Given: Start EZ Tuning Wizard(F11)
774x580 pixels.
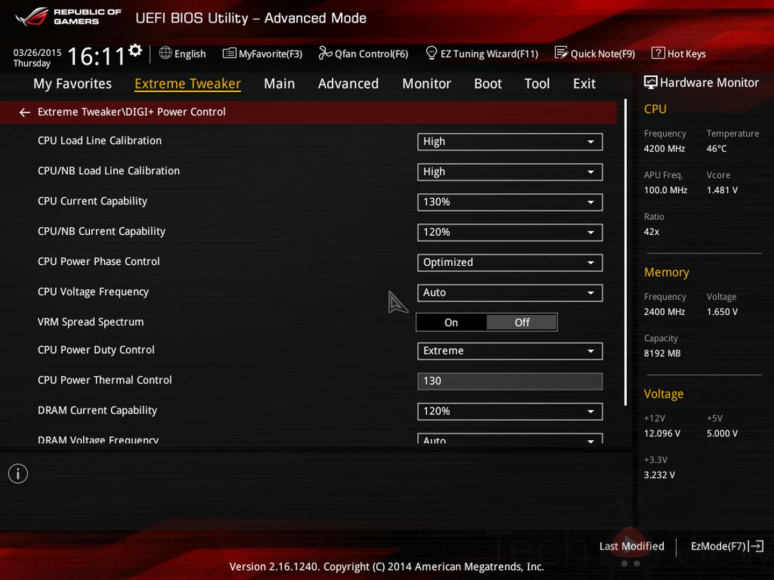Looking at the screenshot, I should tap(482, 54).
